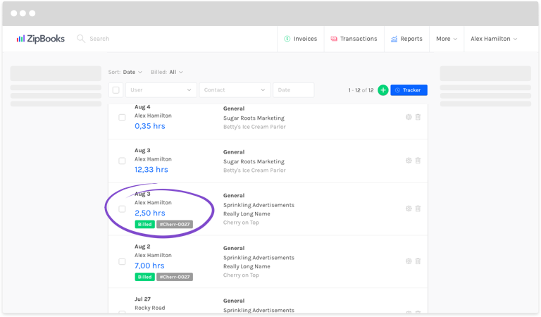Click the search magnifier icon
Viewport: 541px width, 317px height.
(x=81, y=39)
